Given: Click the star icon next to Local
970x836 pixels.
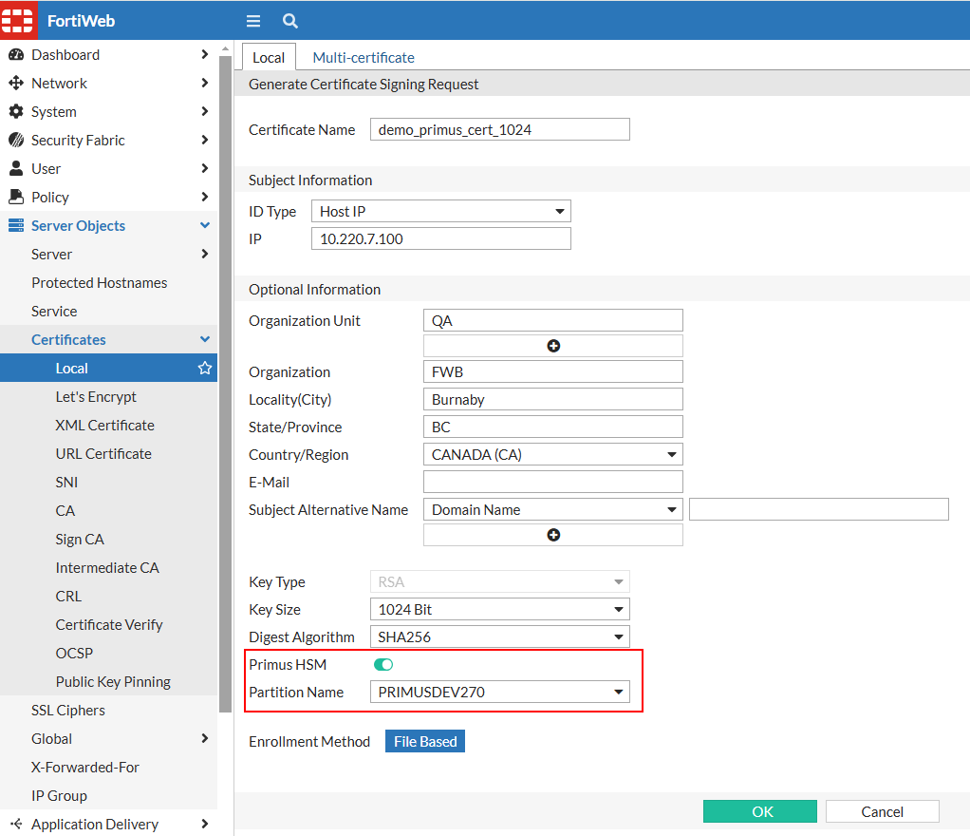Looking at the screenshot, I should [204, 368].
